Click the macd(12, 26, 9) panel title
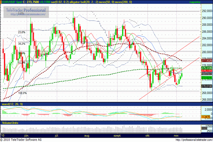Viewport: 213px width, 142px height. (x=12, y=104)
